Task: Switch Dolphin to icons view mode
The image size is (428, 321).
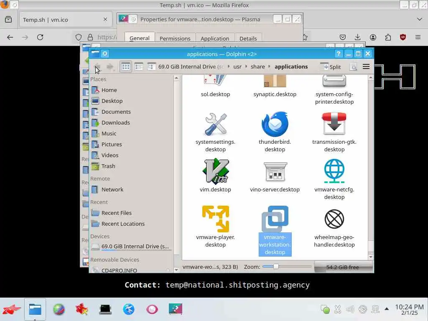Action: coord(125,66)
